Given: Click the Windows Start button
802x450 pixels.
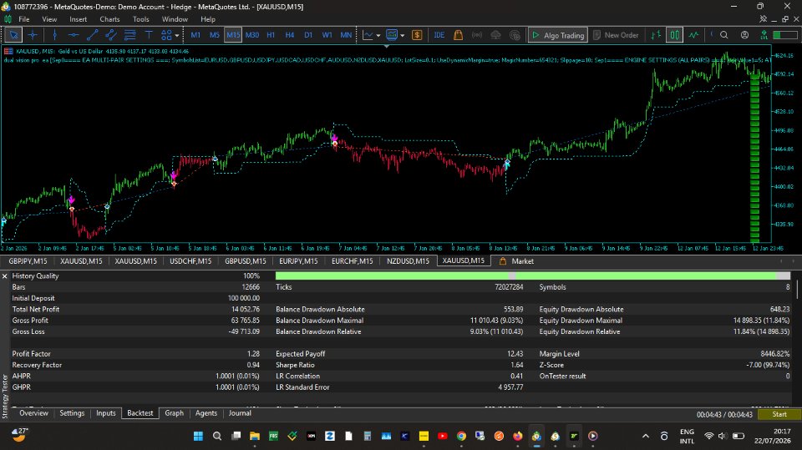Looking at the screenshot, I should click(198, 436).
